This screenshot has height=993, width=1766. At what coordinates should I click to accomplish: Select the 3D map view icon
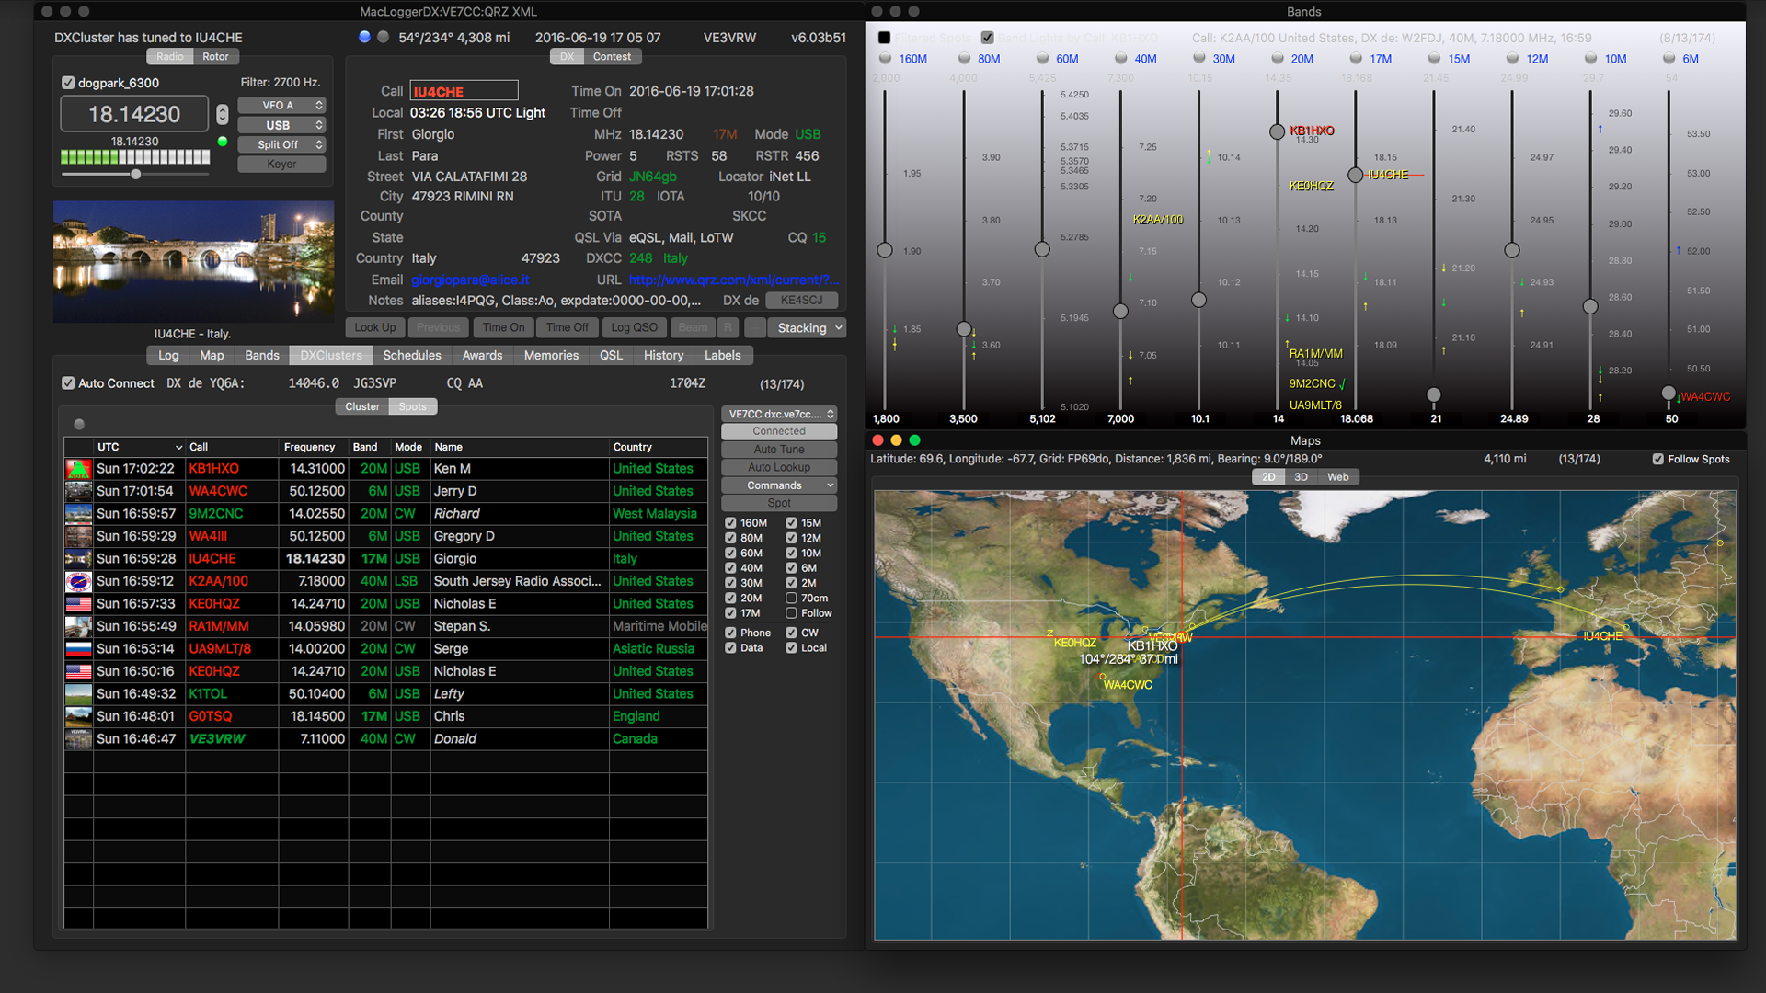coord(1301,479)
